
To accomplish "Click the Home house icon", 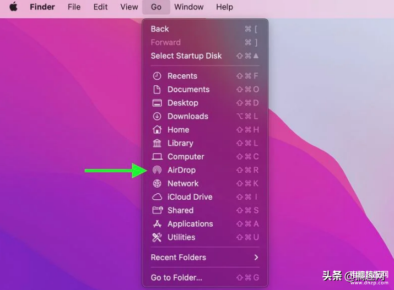I will click(x=157, y=130).
